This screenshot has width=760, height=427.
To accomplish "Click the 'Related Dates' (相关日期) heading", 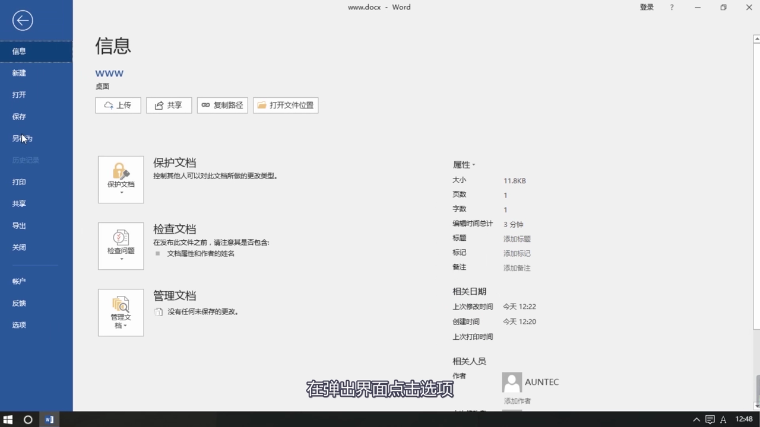I will click(469, 291).
